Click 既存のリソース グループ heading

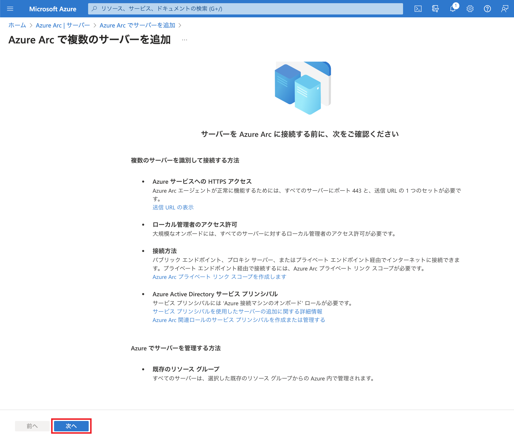[186, 369]
